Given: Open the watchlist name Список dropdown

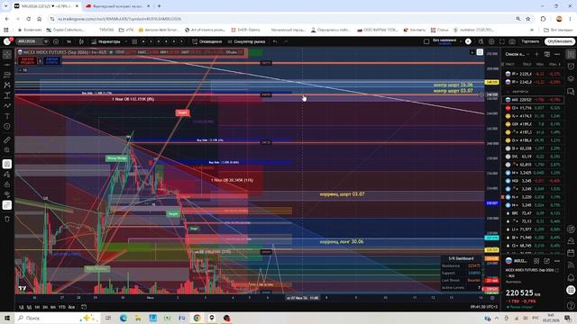Looking at the screenshot, I should coord(517,54).
